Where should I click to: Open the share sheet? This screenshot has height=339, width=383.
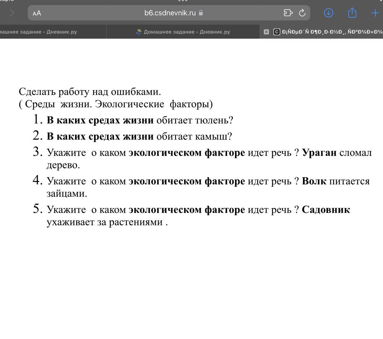pyautogui.click(x=352, y=13)
